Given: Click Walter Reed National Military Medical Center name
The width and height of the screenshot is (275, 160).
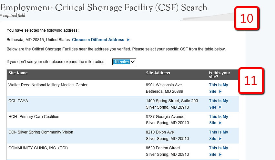Looking at the screenshot, I should [48, 85].
